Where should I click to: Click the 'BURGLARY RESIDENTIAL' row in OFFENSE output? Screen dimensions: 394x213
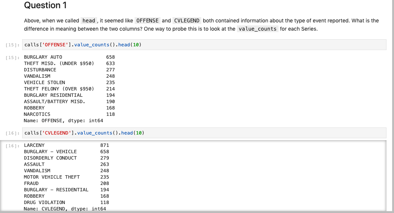pos(69,95)
